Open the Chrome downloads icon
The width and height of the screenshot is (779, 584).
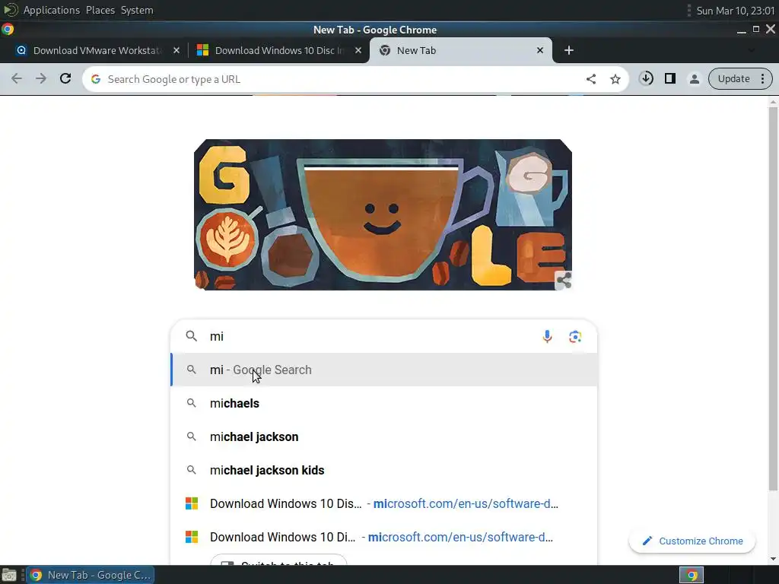[x=646, y=78]
